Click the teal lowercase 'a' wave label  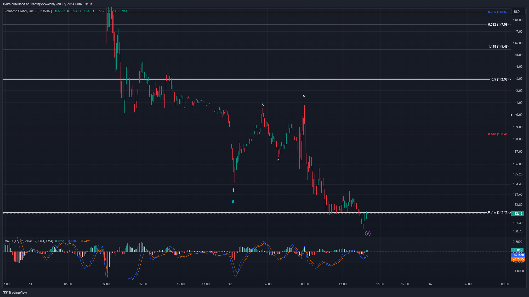point(233,201)
